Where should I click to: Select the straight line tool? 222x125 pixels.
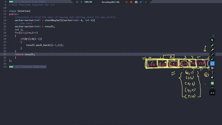(x=212, y=55)
